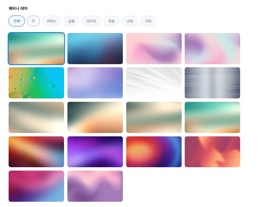Screen dimensions: 266x207
Task: Pick the sky blue to navy theme
Action: (x=95, y=48)
